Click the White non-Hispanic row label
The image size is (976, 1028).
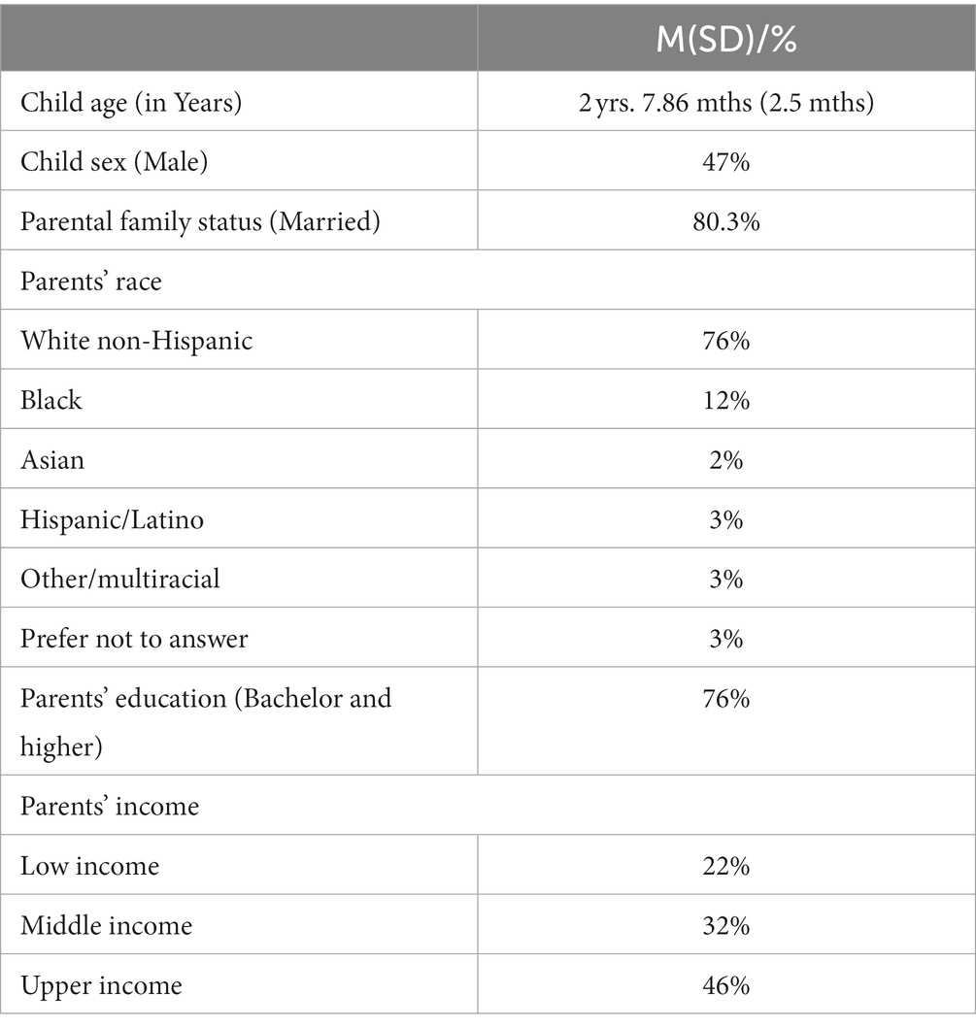pos(136,341)
